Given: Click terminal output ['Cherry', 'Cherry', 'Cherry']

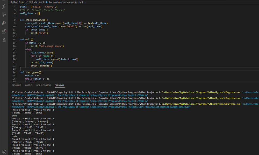Looking at the screenshot, I should (30, 122).
